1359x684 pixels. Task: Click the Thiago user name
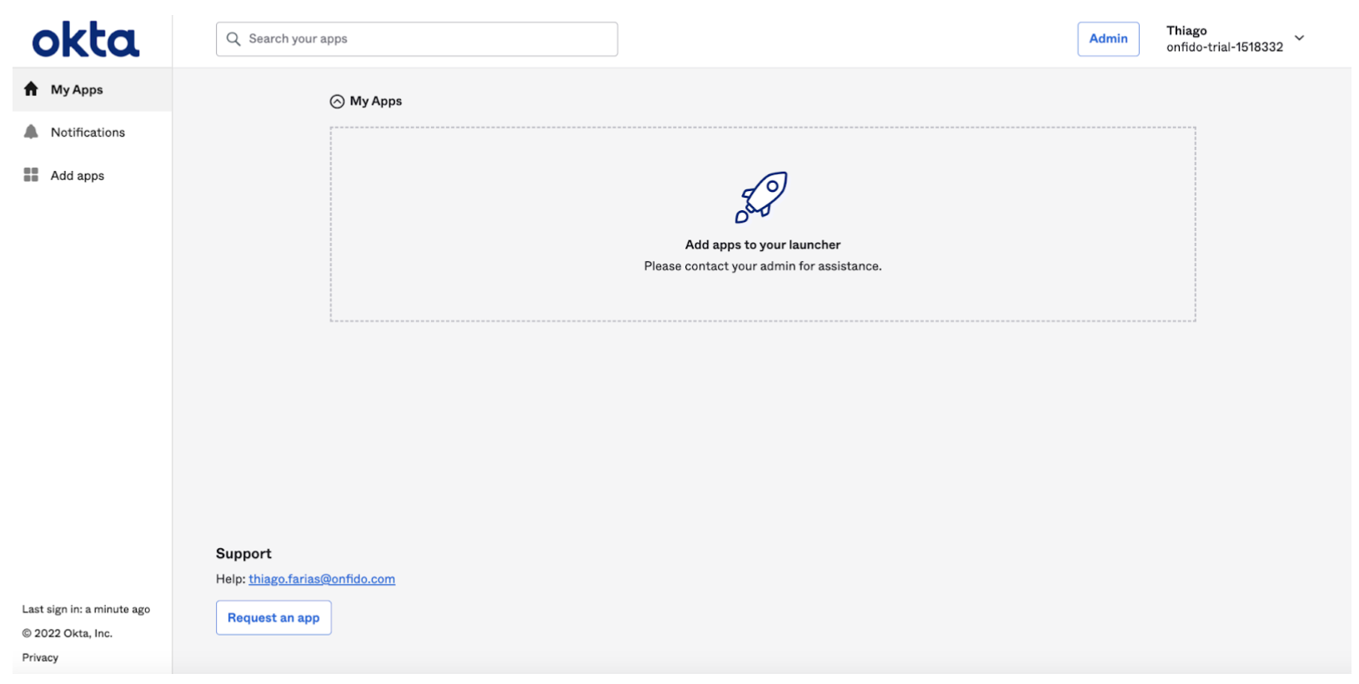[1186, 31]
